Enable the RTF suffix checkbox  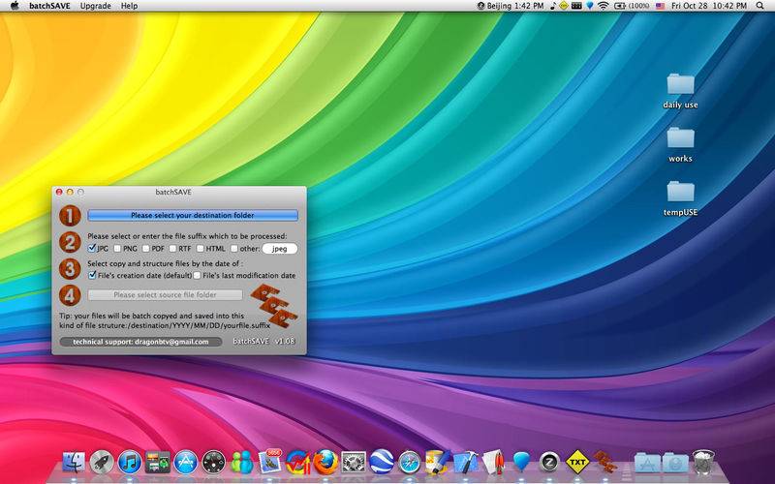click(172, 249)
